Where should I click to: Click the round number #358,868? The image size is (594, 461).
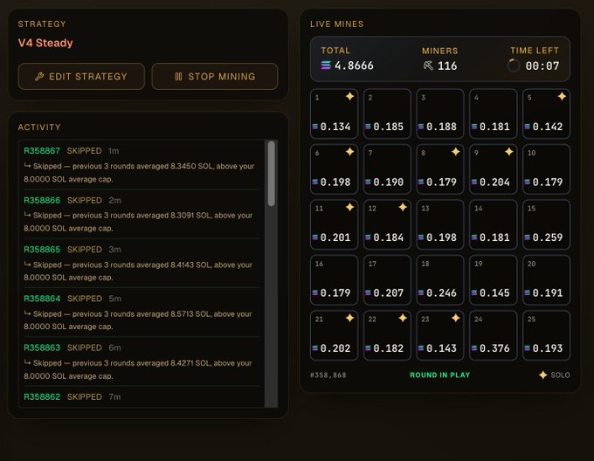(328, 375)
